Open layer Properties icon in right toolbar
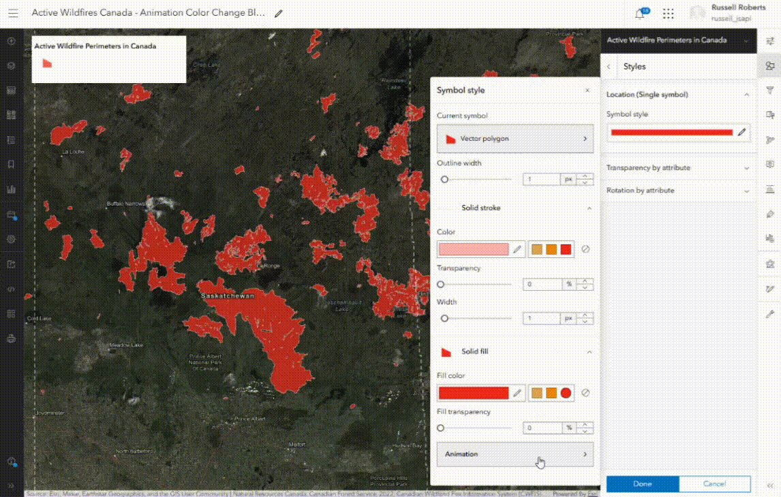The width and height of the screenshot is (781, 497). [x=770, y=41]
